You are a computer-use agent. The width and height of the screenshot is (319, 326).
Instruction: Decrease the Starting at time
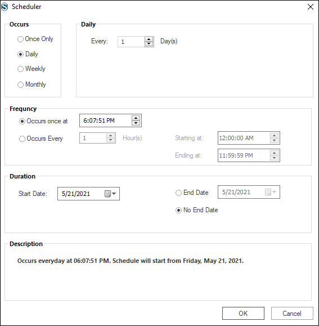pos(274,140)
